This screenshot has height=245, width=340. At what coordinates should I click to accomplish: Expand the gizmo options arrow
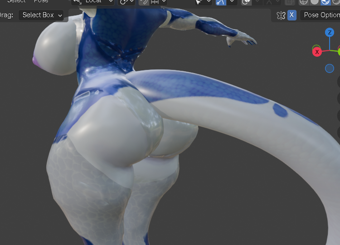pyautogui.click(x=232, y=2)
